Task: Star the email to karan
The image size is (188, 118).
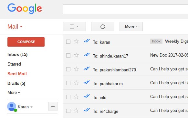Action: click(x=76, y=41)
